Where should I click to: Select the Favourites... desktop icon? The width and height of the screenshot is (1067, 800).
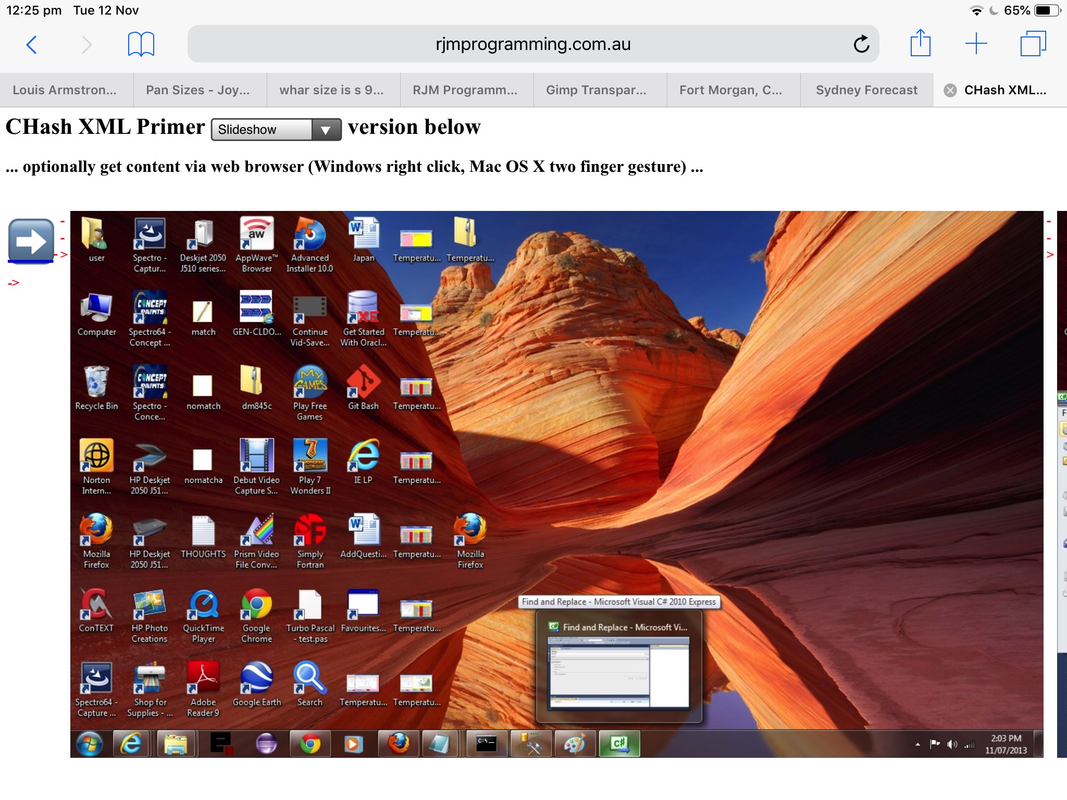(364, 610)
